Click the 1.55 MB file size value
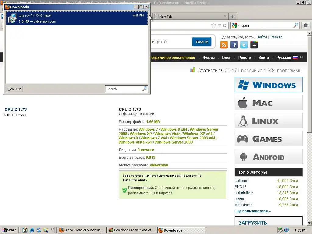 [x=153, y=122]
